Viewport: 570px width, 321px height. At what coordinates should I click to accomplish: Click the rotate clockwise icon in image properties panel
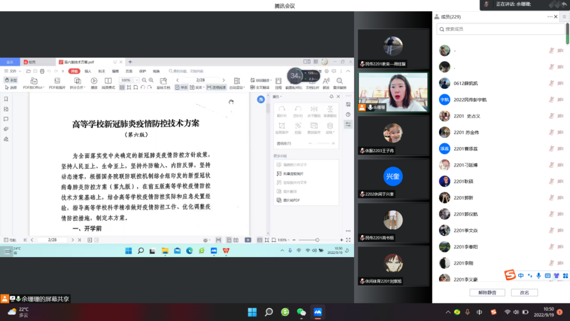pos(282,109)
